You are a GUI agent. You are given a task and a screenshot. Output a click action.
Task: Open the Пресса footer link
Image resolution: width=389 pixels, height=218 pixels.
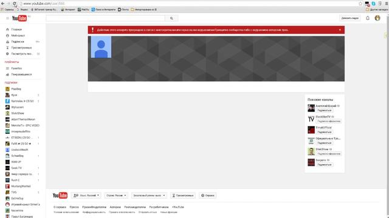tap(74, 207)
